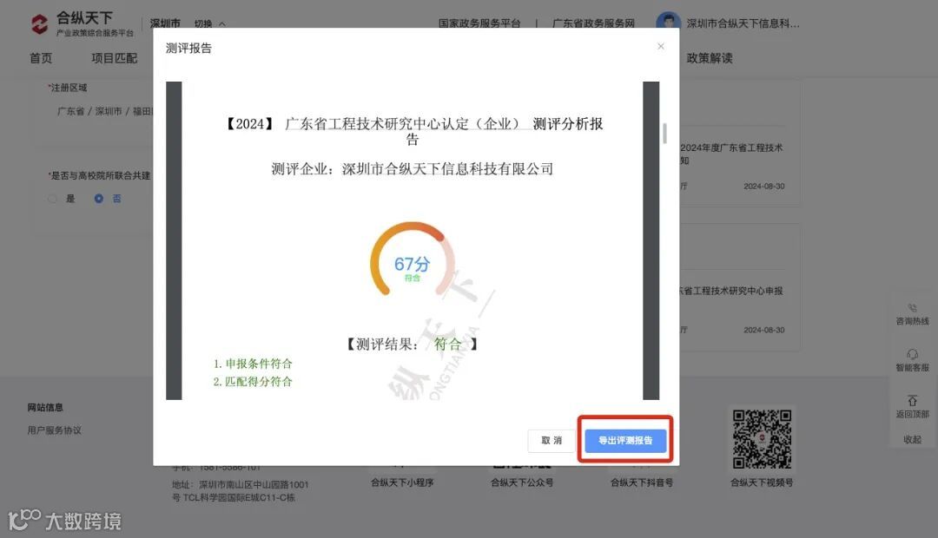Viewport: 938px width, 538px height.
Task: Click the 2. 匹配得分符合 result line
Action: click(253, 382)
